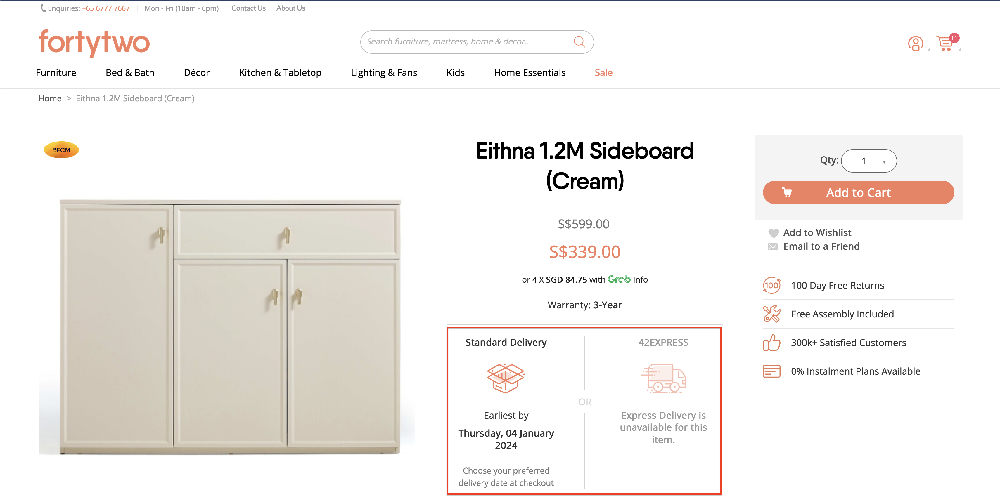
Task: Click the BFCM promotional badge
Action: pyautogui.click(x=61, y=150)
